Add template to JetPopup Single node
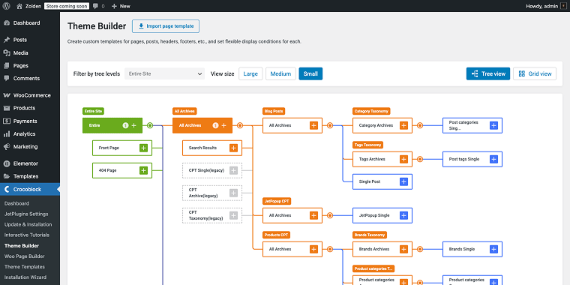Image resolution: width=570 pixels, height=285 pixels. 403,215
